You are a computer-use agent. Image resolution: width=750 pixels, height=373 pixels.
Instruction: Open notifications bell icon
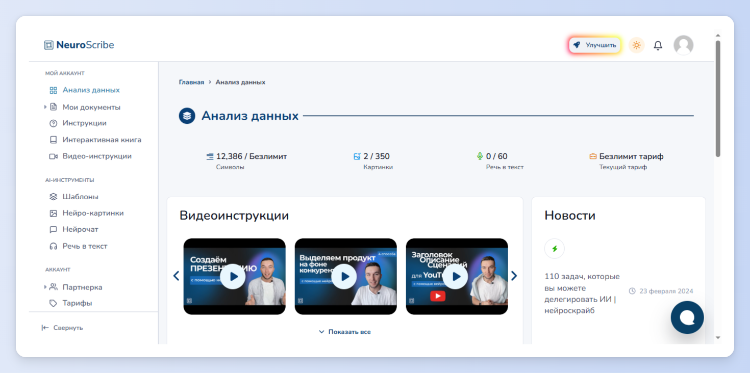tap(658, 45)
